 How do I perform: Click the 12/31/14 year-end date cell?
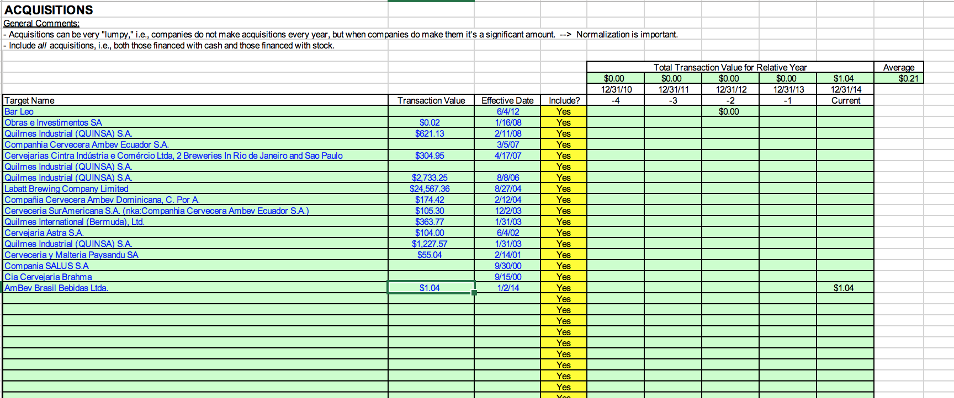(846, 89)
